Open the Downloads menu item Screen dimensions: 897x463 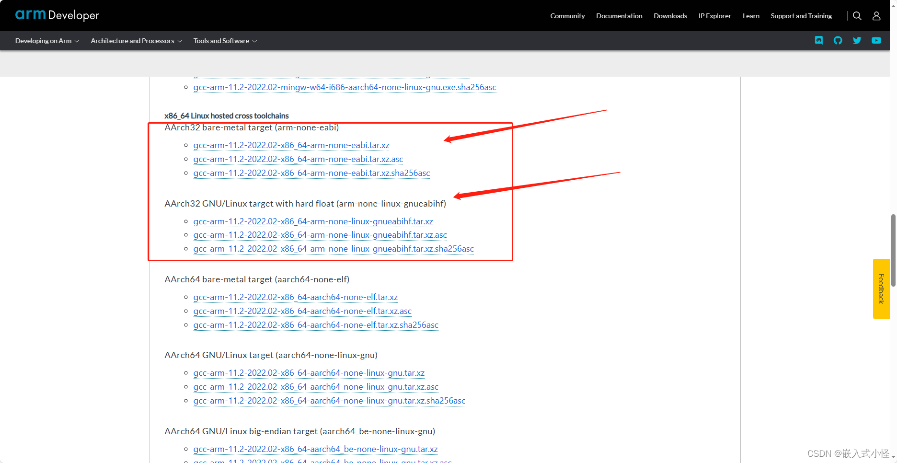tap(670, 16)
